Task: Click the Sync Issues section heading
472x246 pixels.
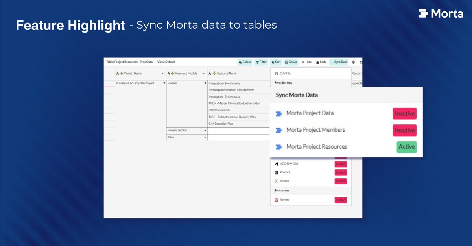Action: pyautogui.click(x=283, y=190)
